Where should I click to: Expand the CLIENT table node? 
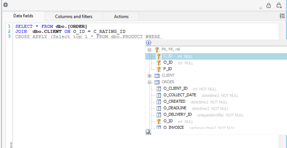(149, 76)
